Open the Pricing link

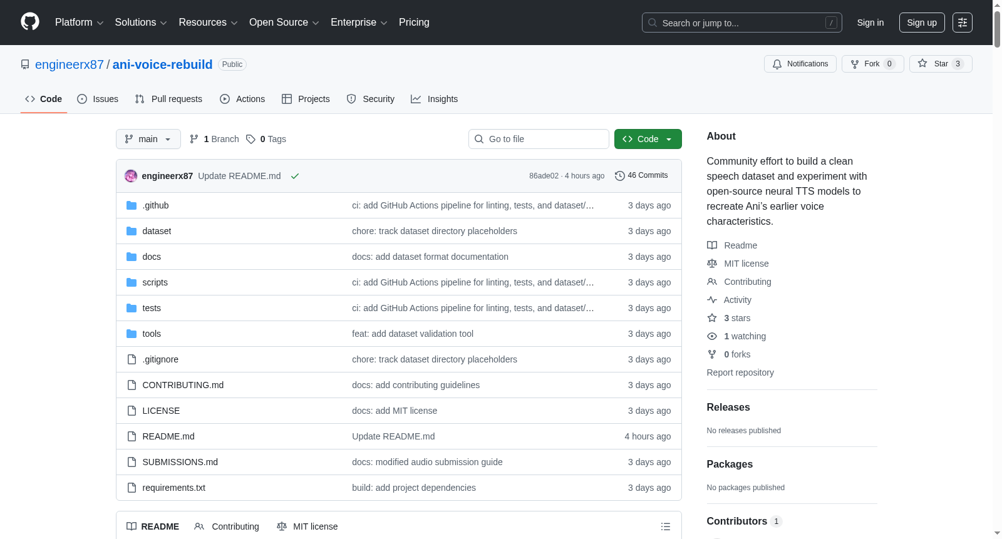tap(414, 23)
